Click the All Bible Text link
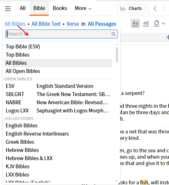The image size is (169, 185). coord(46,24)
